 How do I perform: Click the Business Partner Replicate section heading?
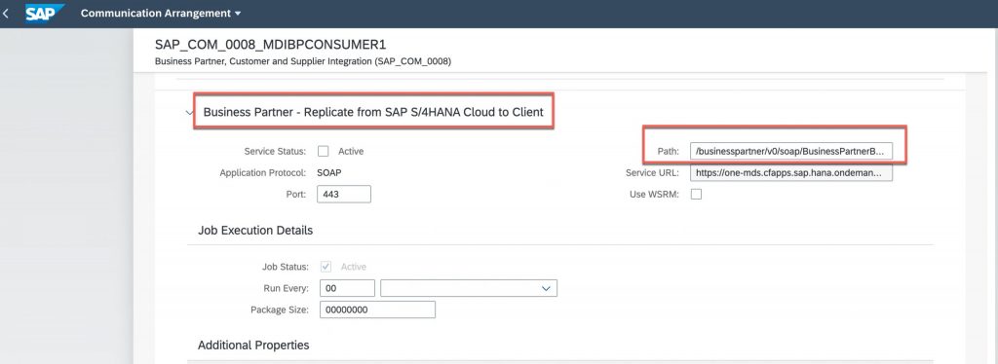[373, 113]
